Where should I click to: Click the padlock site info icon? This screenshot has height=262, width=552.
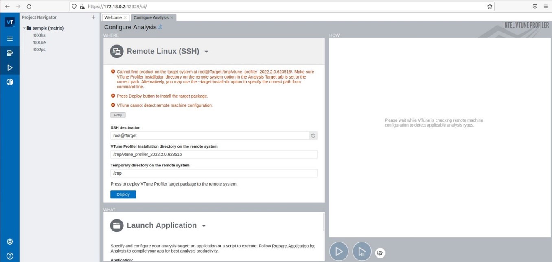82,7
